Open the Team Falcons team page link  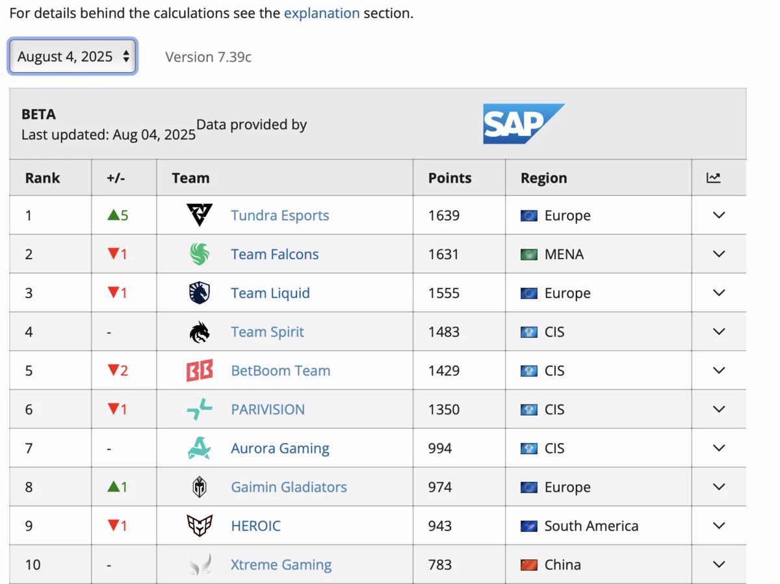pyautogui.click(x=274, y=254)
